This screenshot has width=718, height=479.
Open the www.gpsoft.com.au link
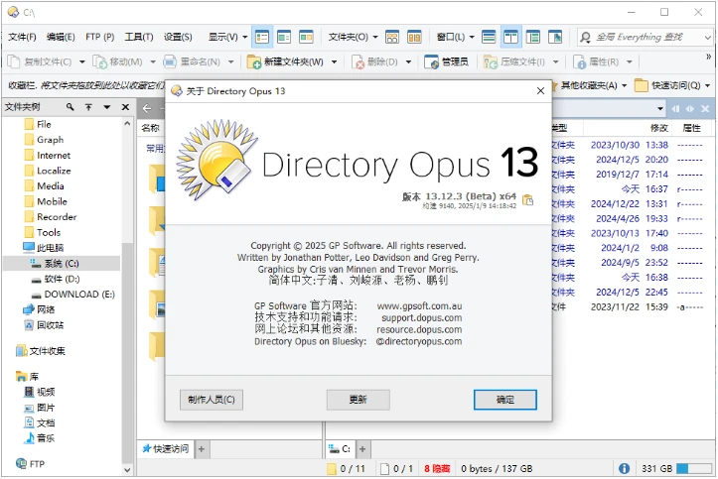pos(419,306)
